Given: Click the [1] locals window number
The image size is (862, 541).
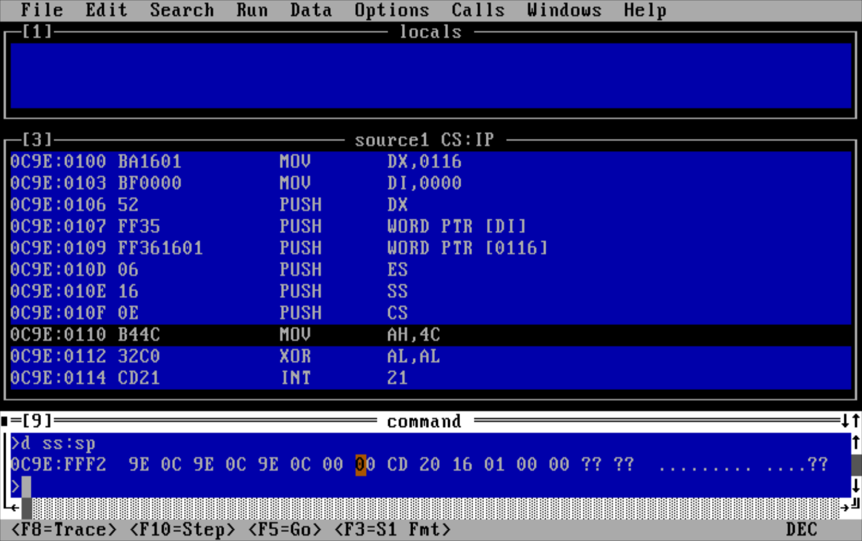Looking at the screenshot, I should coord(37,32).
